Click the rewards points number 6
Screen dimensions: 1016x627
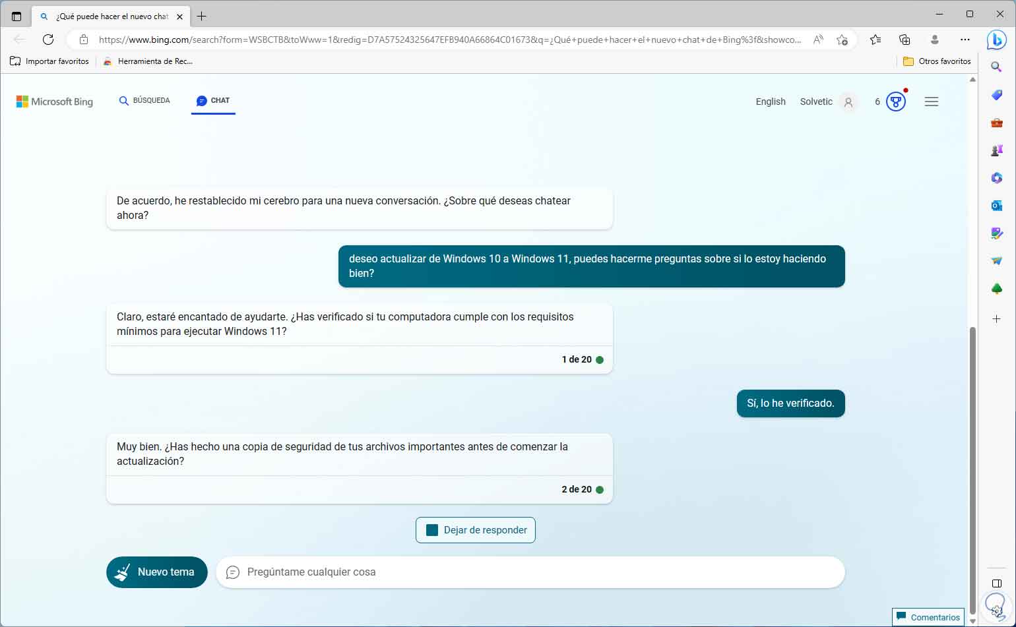click(877, 102)
